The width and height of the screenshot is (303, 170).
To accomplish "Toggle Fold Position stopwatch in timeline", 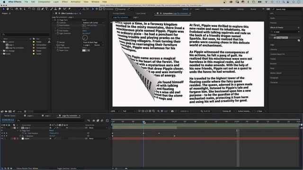I will tap(23, 133).
